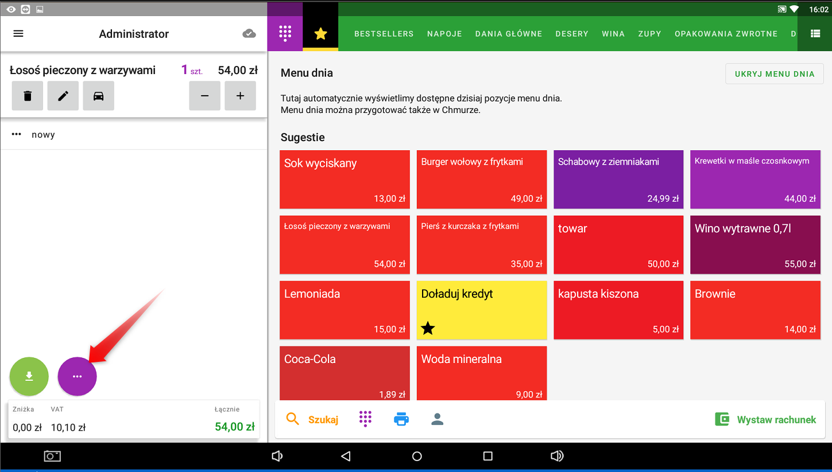Select the customer person icon

(x=438, y=419)
